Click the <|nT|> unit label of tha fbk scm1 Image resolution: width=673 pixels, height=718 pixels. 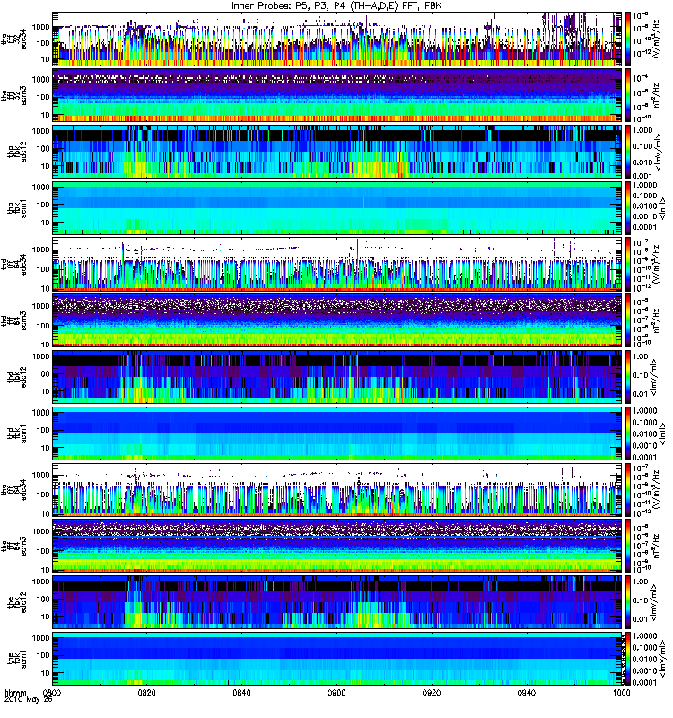pyautogui.click(x=661, y=208)
